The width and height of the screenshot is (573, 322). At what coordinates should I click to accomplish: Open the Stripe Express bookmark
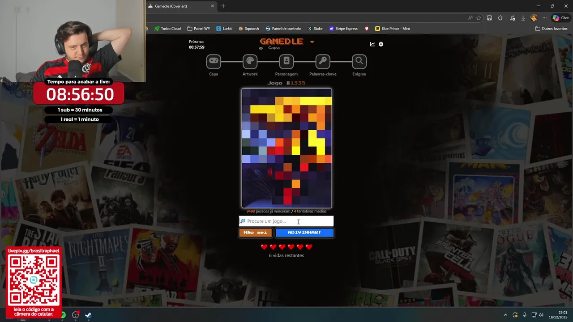343,29
